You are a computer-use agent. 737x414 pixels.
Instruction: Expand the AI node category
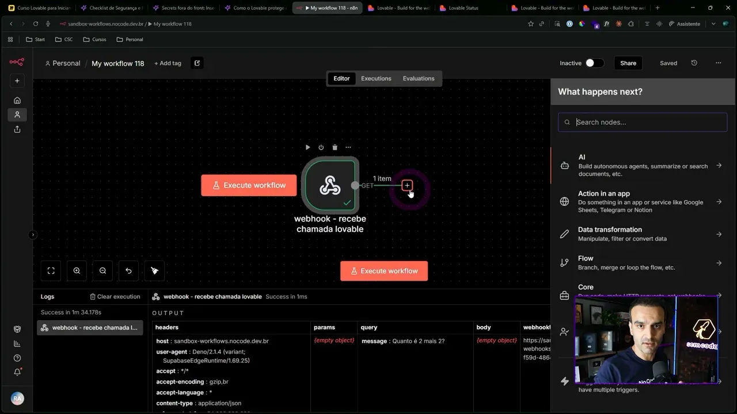[642, 166]
